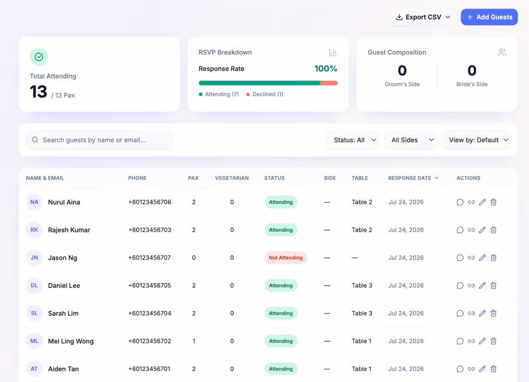529x382 pixels.
Task: Click people icon in Guest Composition card
Action: [502, 52]
